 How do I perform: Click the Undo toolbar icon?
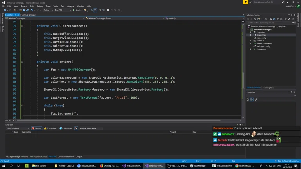tap(32, 10)
